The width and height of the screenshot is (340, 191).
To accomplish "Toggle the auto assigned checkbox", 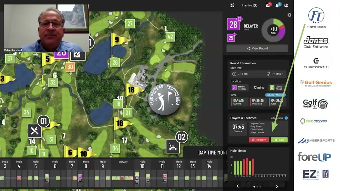I will 286,118.
